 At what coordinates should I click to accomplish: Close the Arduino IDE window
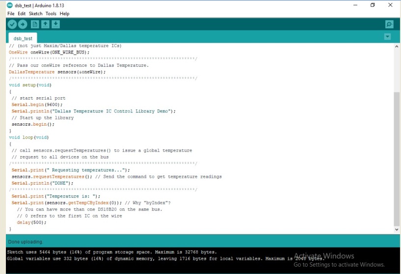pyautogui.click(x=390, y=5)
